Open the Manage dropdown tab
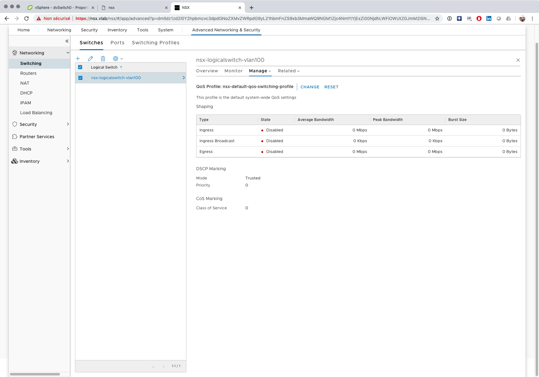The height and width of the screenshot is (377, 539). 260,71
